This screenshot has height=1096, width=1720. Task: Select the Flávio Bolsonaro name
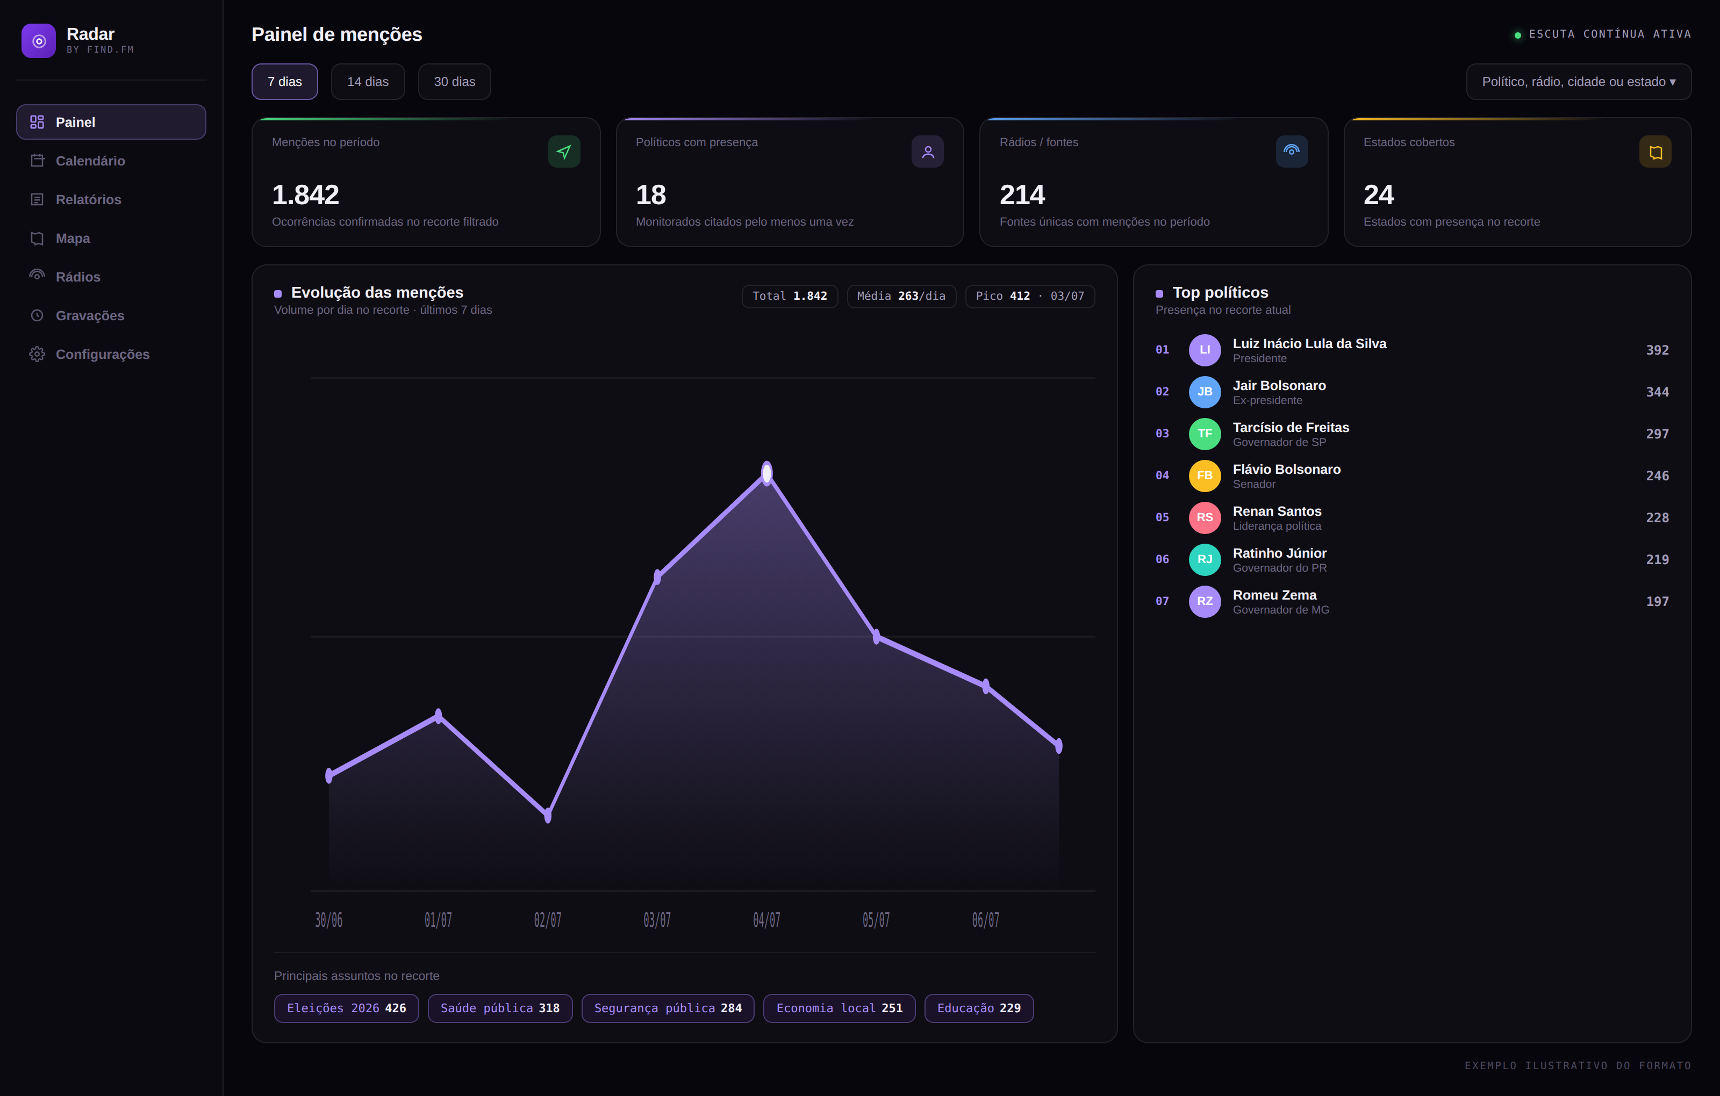coord(1286,469)
